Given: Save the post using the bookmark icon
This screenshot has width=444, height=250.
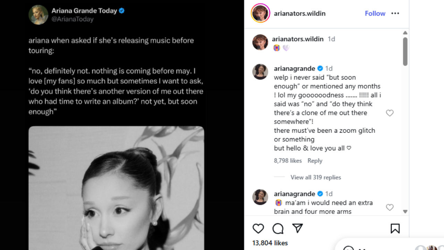Looking at the screenshot, I should pos(395,228).
